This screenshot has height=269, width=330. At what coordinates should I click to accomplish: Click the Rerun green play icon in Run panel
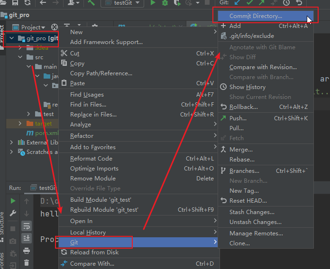coord(13,201)
